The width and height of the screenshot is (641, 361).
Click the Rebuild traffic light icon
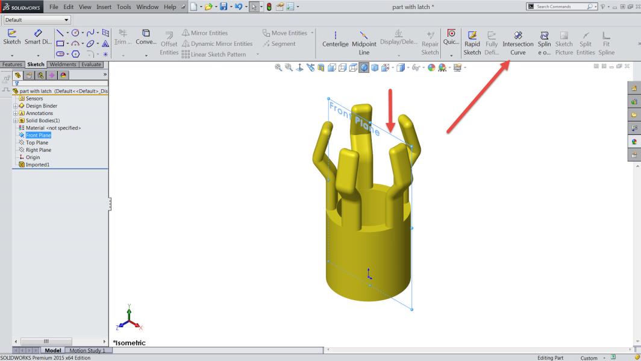269,7
